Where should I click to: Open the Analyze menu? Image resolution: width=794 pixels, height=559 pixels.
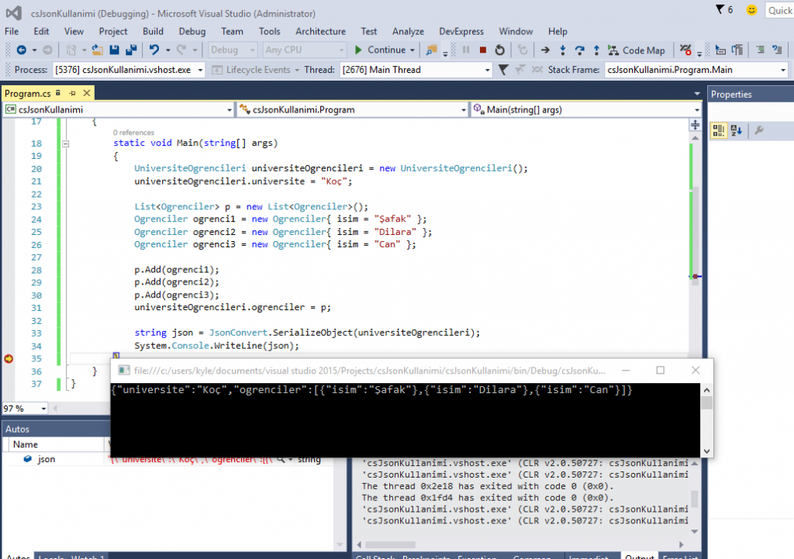pyautogui.click(x=408, y=31)
